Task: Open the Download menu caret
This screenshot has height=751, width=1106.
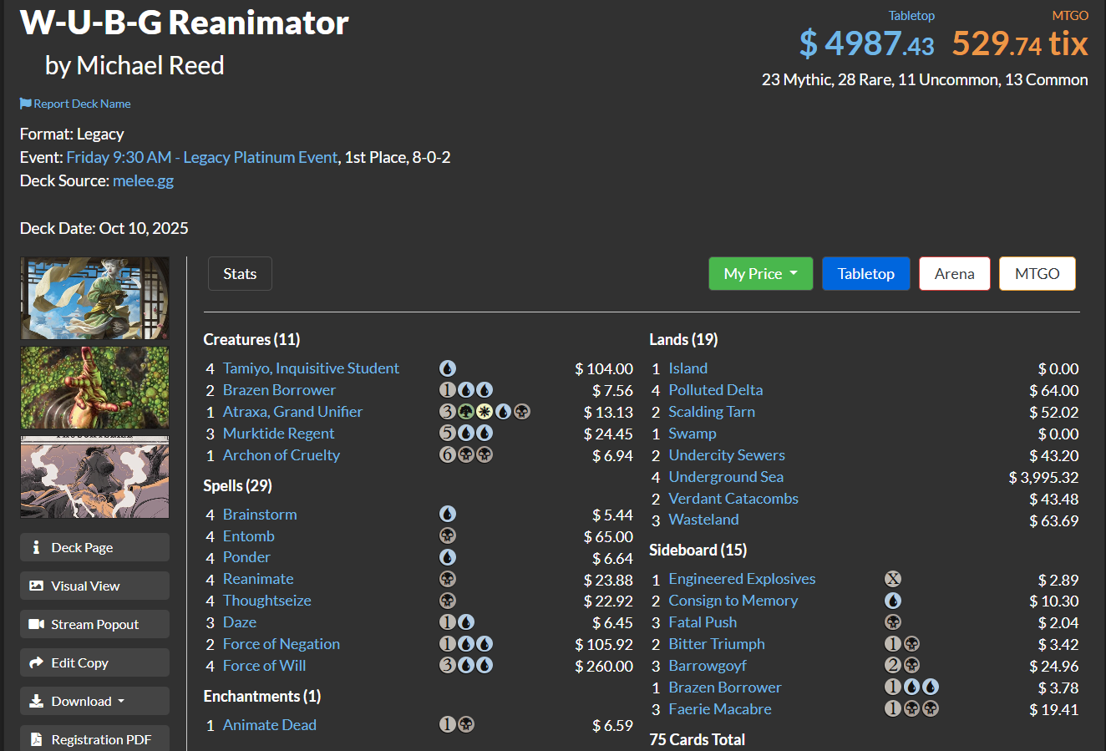Action: 121,702
